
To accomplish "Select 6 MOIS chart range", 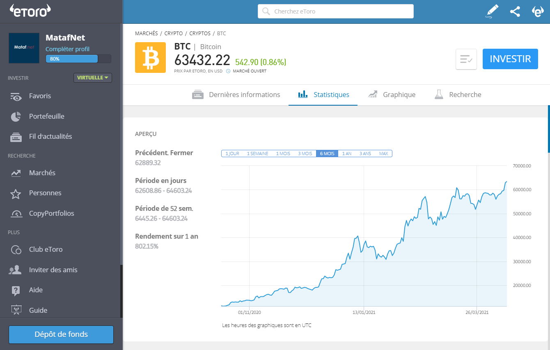I will coord(327,154).
